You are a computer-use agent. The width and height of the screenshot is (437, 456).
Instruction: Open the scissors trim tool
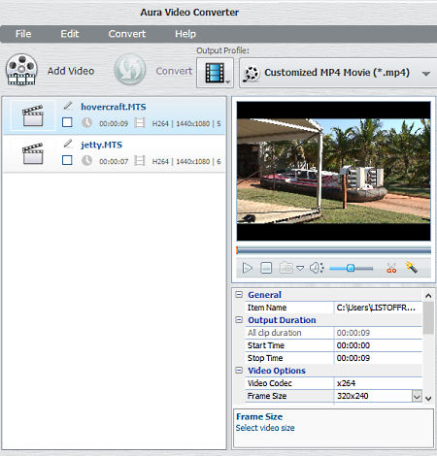pos(391,268)
